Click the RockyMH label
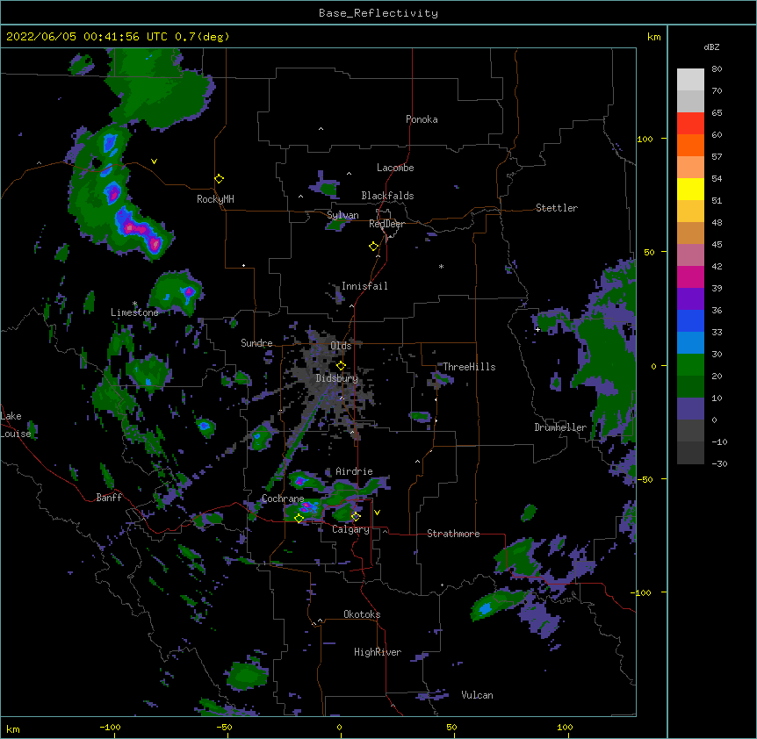757x739 pixels. [215, 199]
